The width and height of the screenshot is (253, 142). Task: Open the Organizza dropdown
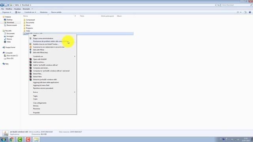(x=7, y=12)
